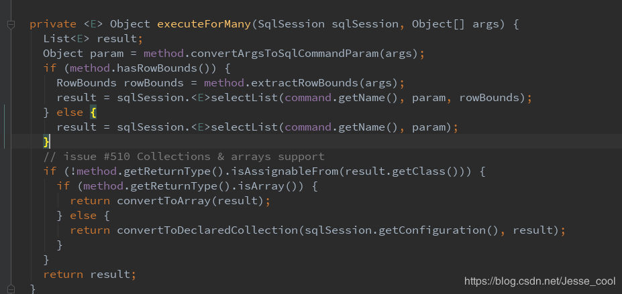Collapse the executeForMany method fold marker

pos(11,25)
